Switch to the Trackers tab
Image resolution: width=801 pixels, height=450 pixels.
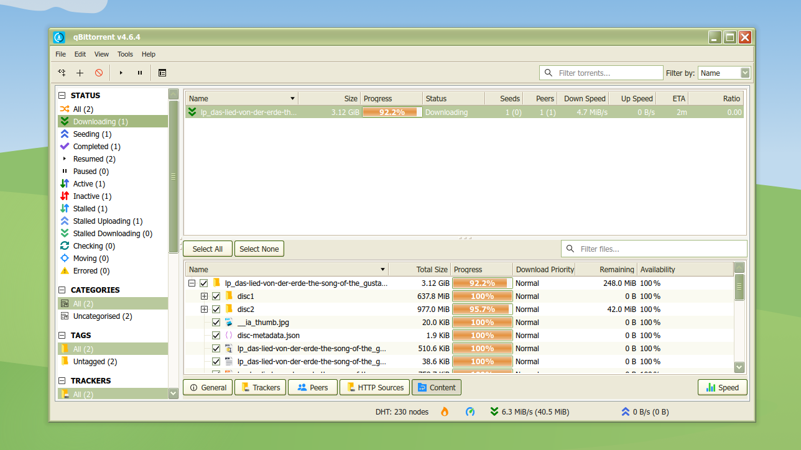click(x=260, y=387)
